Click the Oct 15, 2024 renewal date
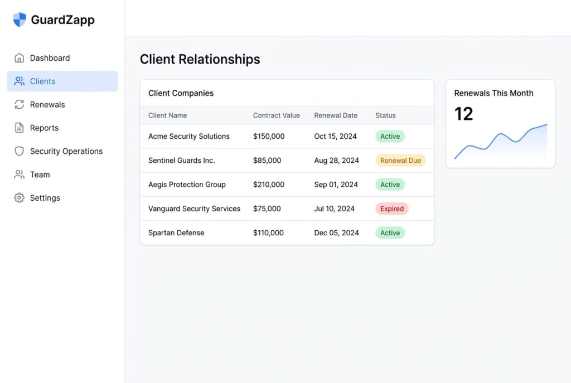571x383 pixels. tap(335, 136)
